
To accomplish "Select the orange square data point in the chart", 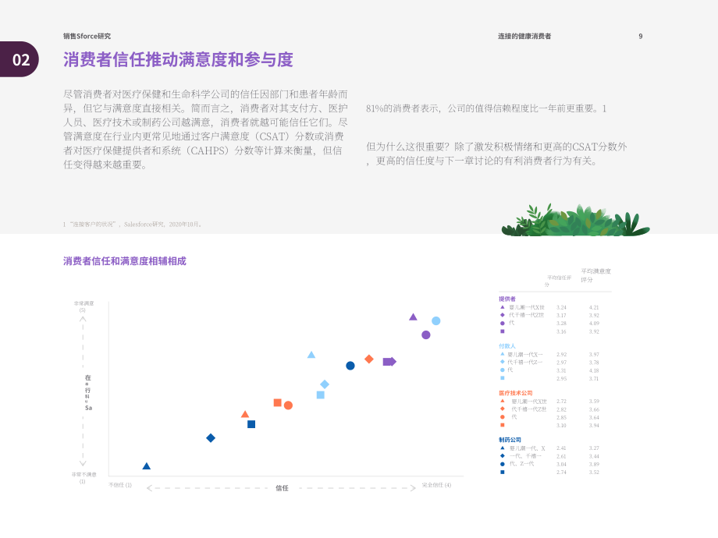I will 278,402.
